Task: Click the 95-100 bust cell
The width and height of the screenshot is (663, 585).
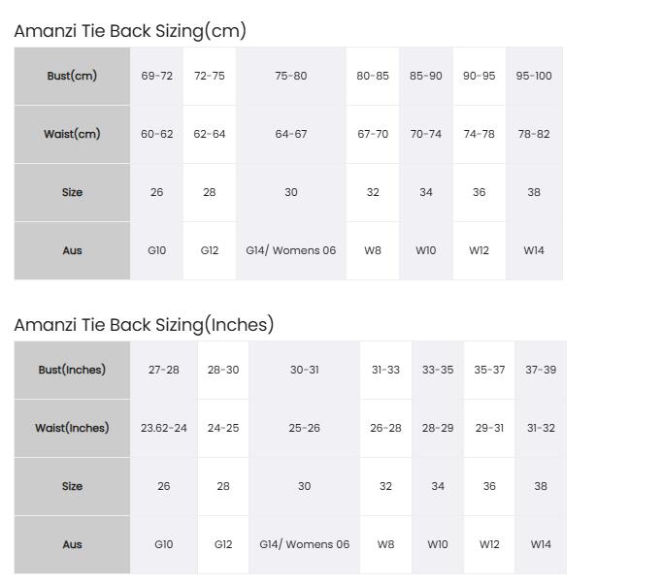Action: click(x=534, y=76)
